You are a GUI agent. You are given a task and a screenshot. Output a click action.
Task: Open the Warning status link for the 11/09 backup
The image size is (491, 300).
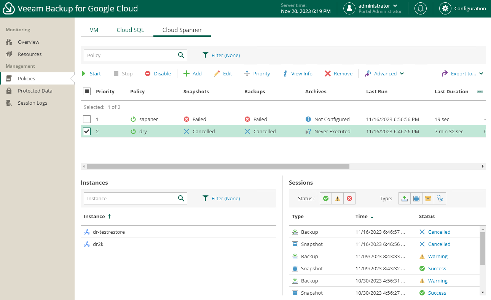(438, 256)
